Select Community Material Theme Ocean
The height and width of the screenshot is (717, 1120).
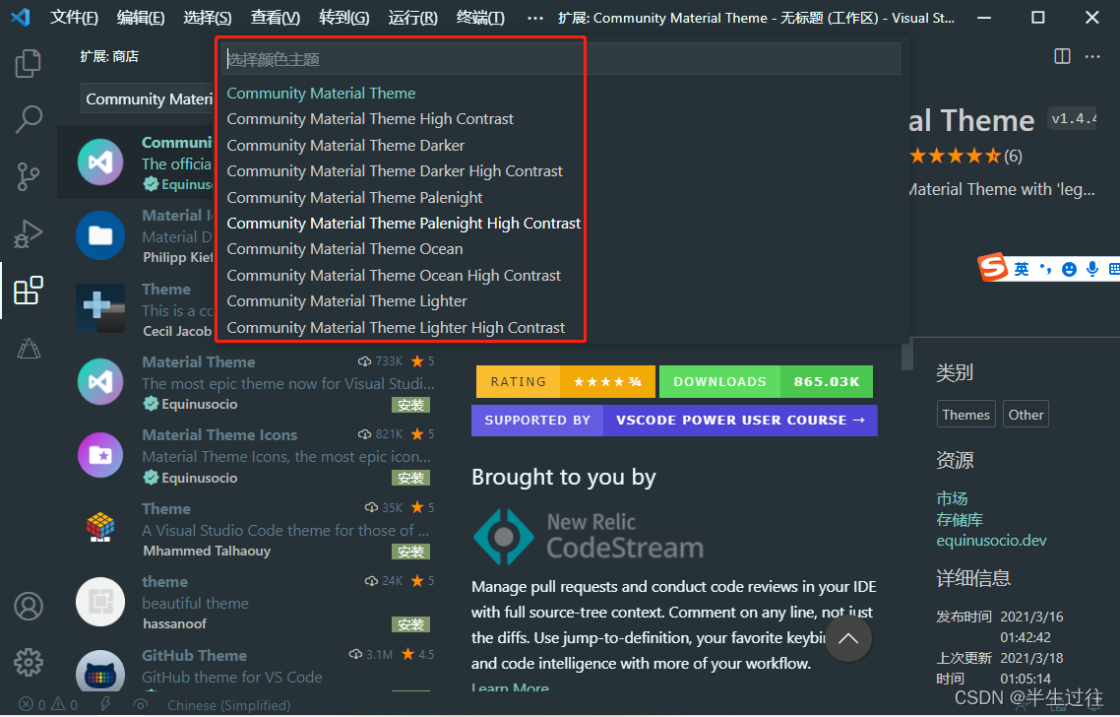click(561, 249)
